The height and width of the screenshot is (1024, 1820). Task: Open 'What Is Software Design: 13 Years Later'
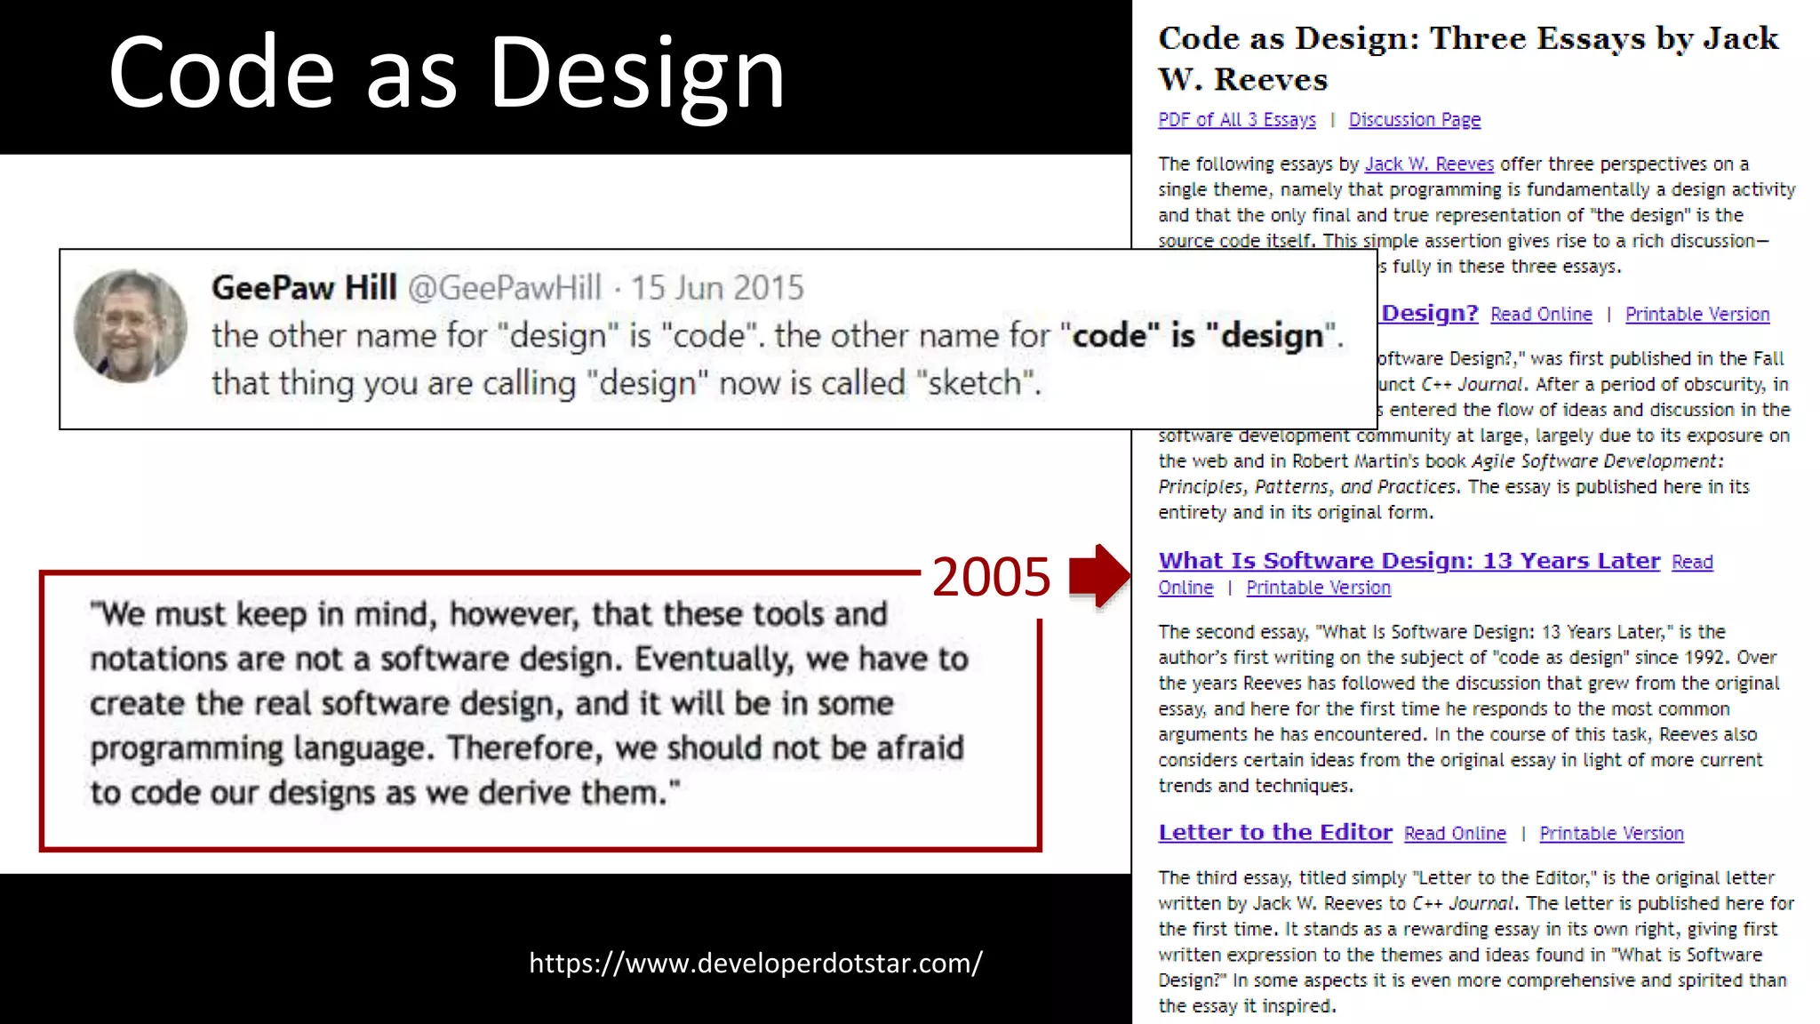pos(1409,561)
